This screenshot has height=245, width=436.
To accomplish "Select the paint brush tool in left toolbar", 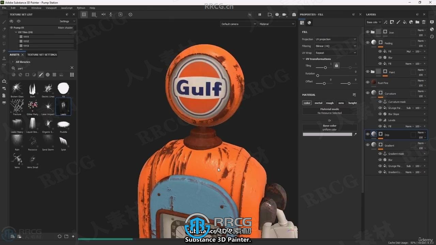I will pos(4,22).
